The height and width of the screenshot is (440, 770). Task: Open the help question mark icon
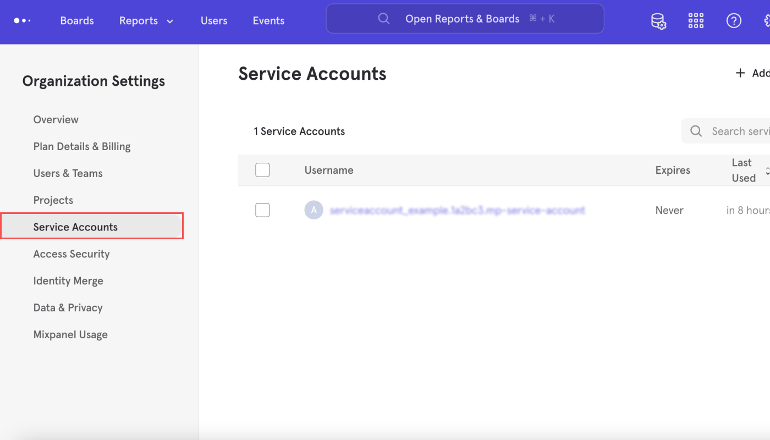click(x=734, y=21)
